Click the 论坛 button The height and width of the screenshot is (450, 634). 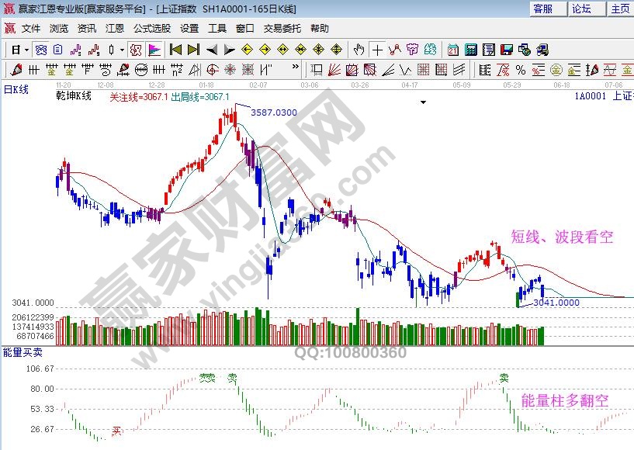581,9
